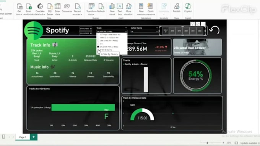Switch to mobile layout view icon
The height and width of the screenshot is (146, 260).
coord(3,136)
